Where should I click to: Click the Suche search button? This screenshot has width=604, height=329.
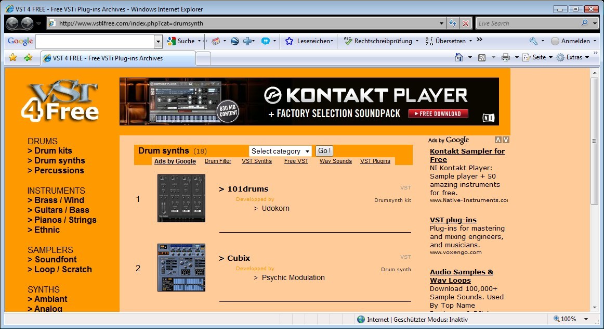click(x=181, y=41)
